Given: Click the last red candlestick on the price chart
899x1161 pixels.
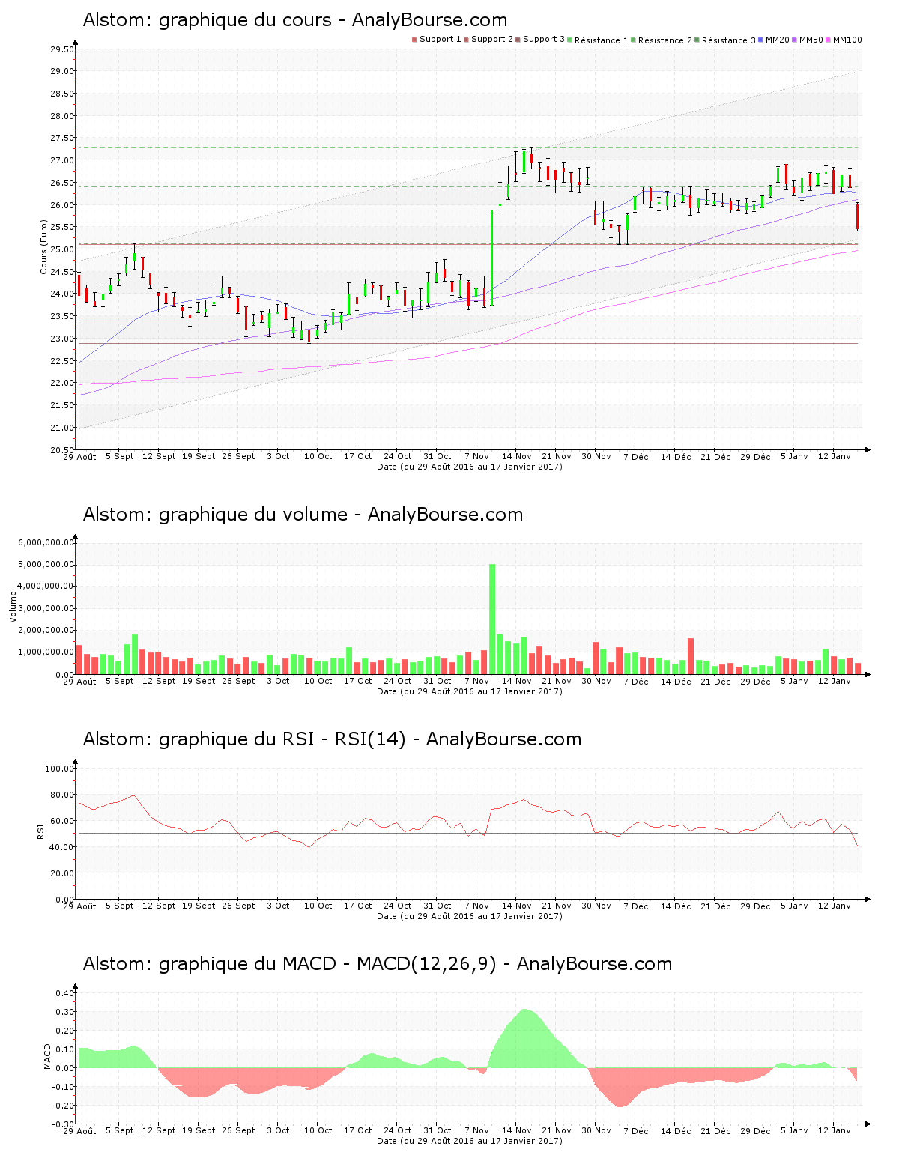Looking at the screenshot, I should point(858,216).
